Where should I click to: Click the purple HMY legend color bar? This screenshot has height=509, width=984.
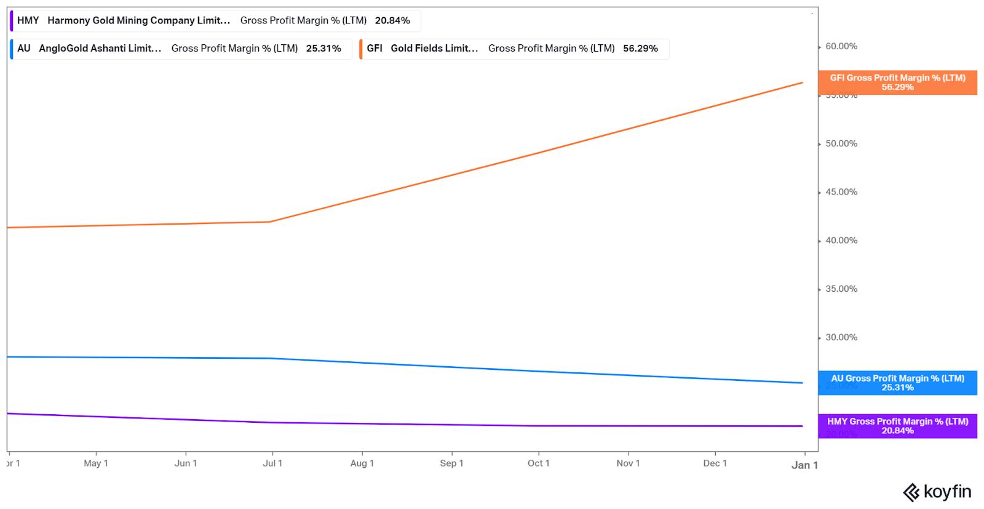(11, 21)
